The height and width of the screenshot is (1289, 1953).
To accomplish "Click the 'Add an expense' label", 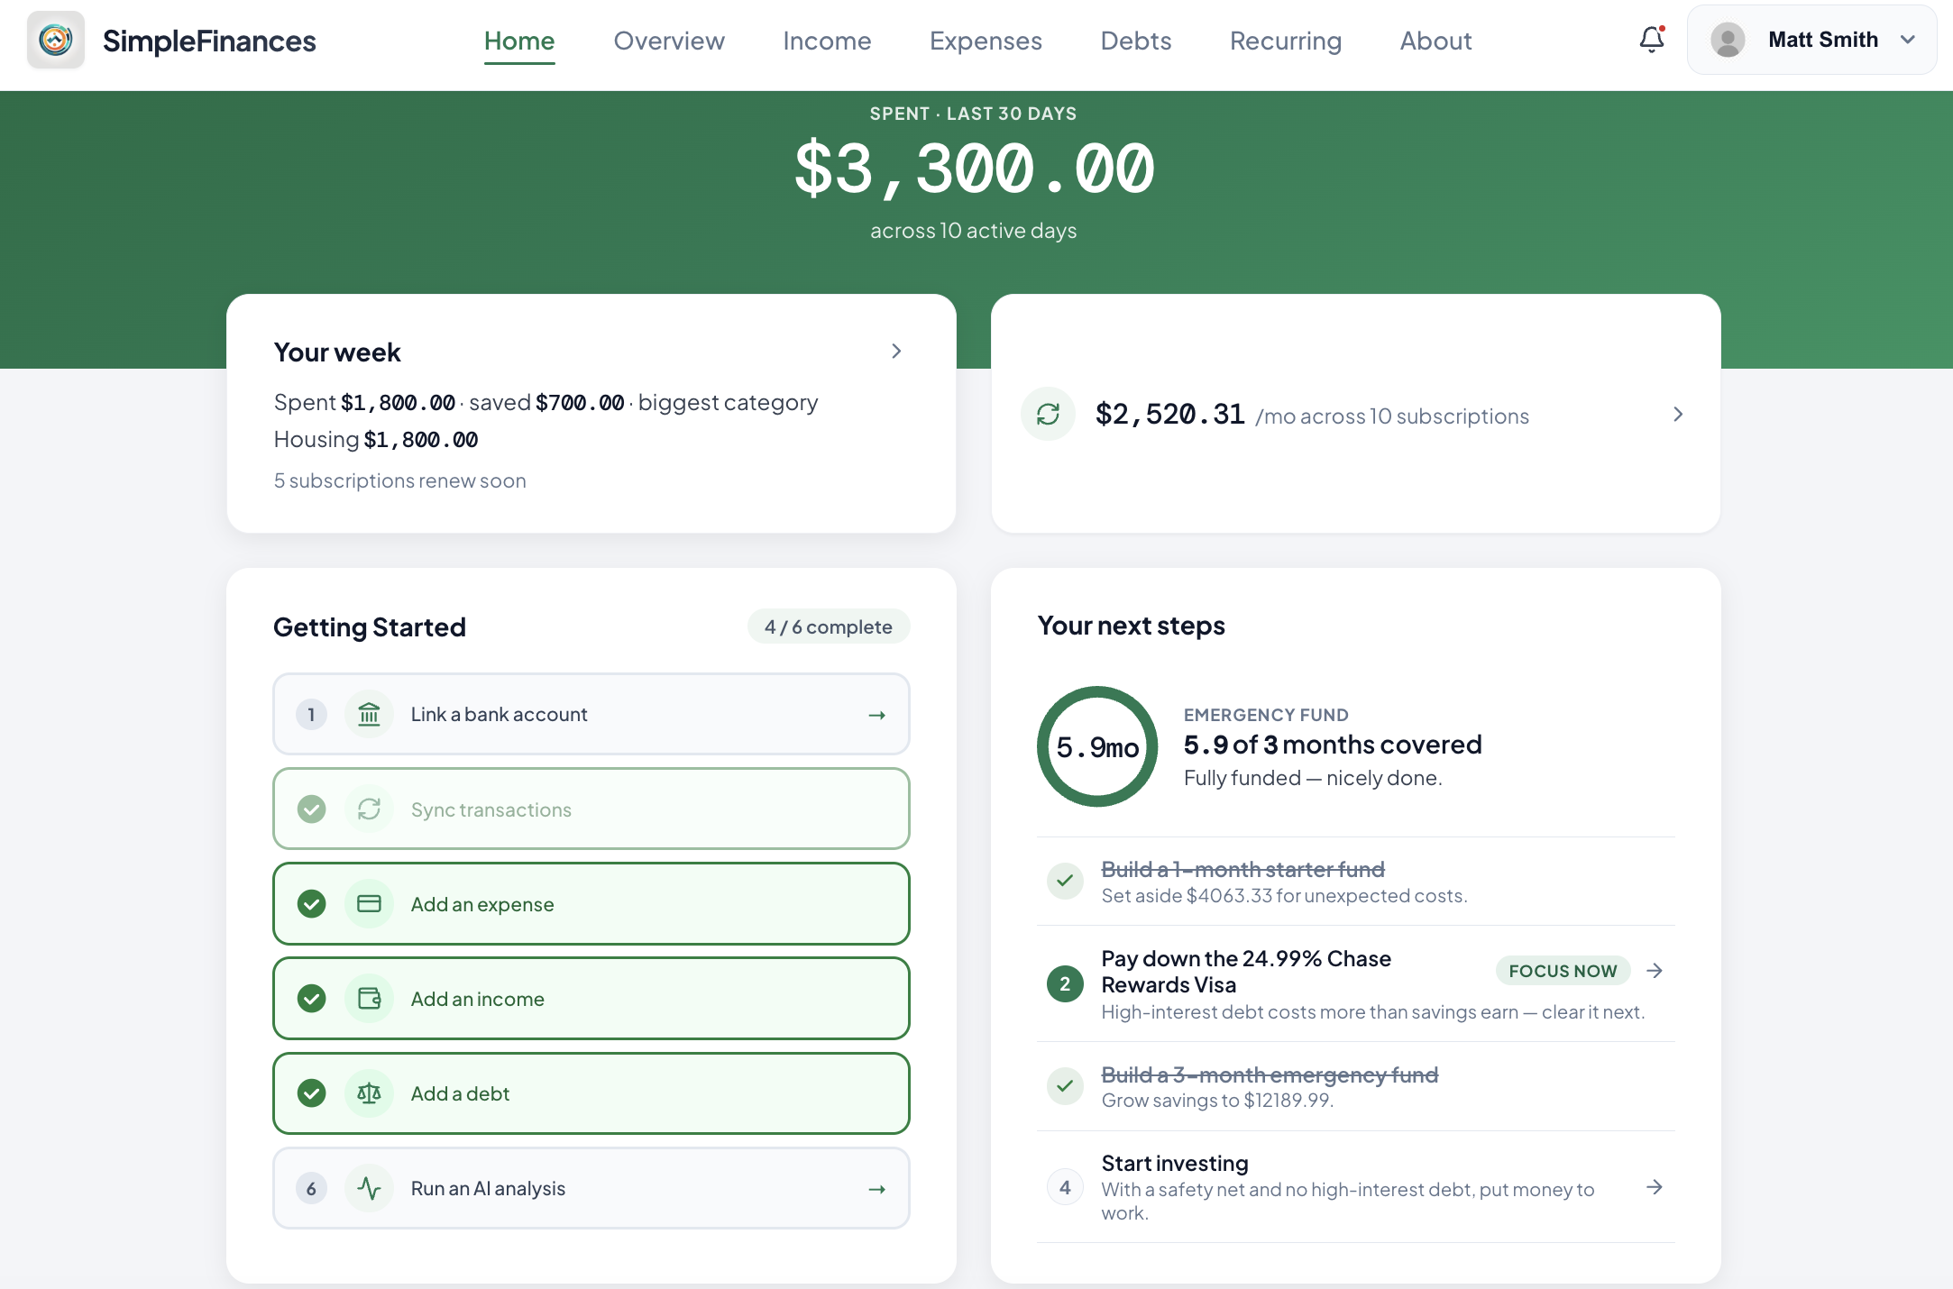I will [482, 904].
